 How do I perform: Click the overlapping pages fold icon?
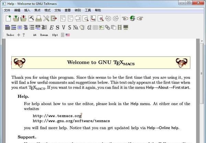(x=114, y=27)
